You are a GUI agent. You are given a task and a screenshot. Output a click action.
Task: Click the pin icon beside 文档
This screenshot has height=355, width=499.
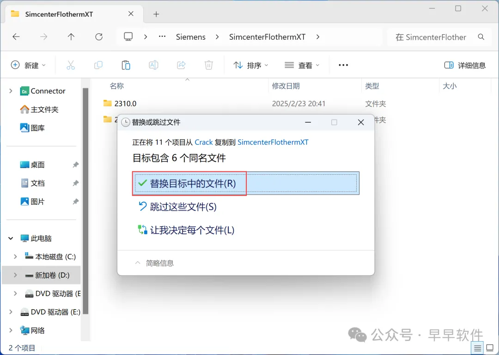coord(75,184)
